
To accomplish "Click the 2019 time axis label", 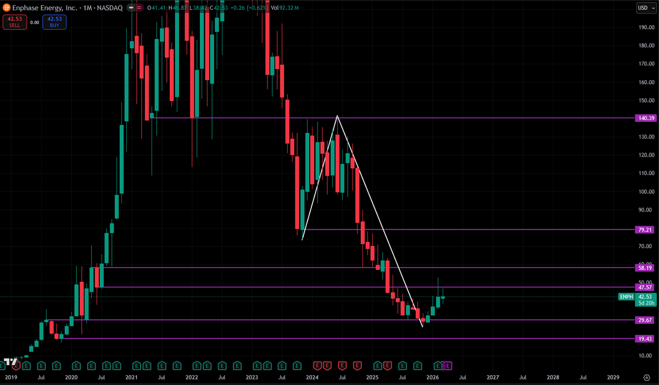I will tap(10, 378).
